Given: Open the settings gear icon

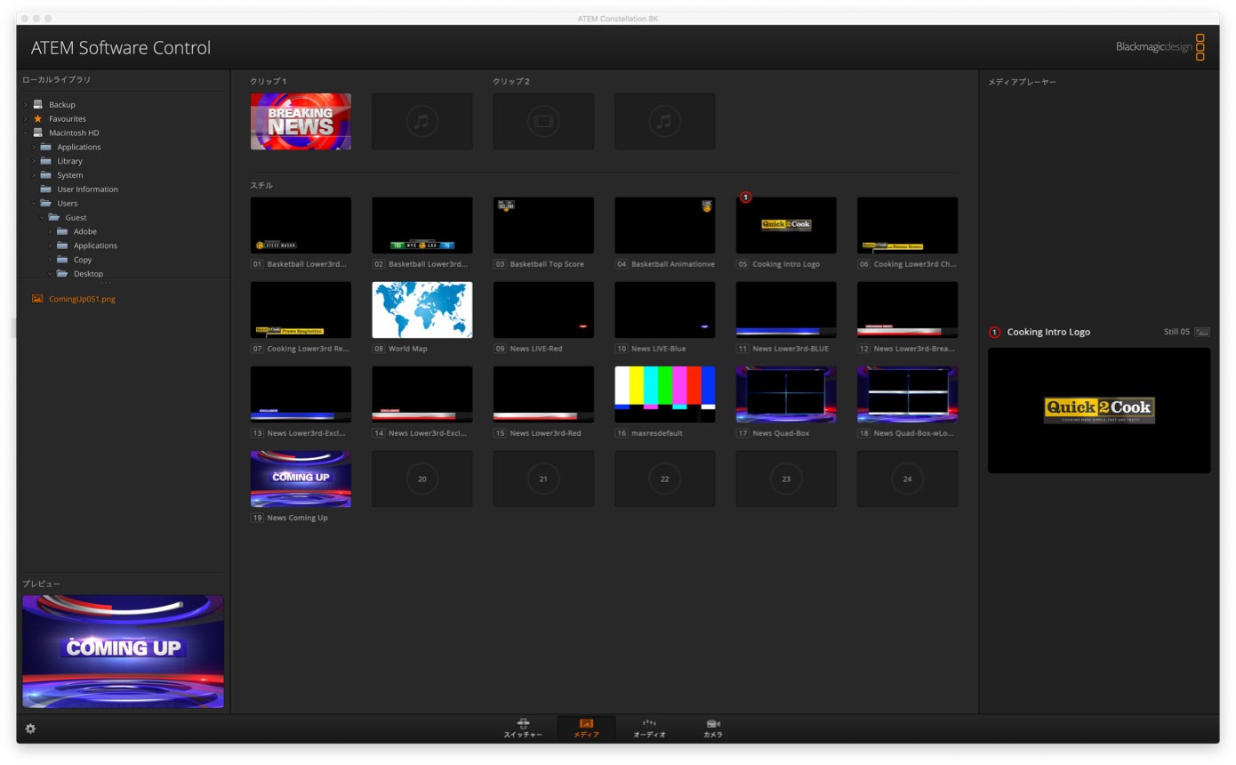Looking at the screenshot, I should pyautogui.click(x=30, y=729).
